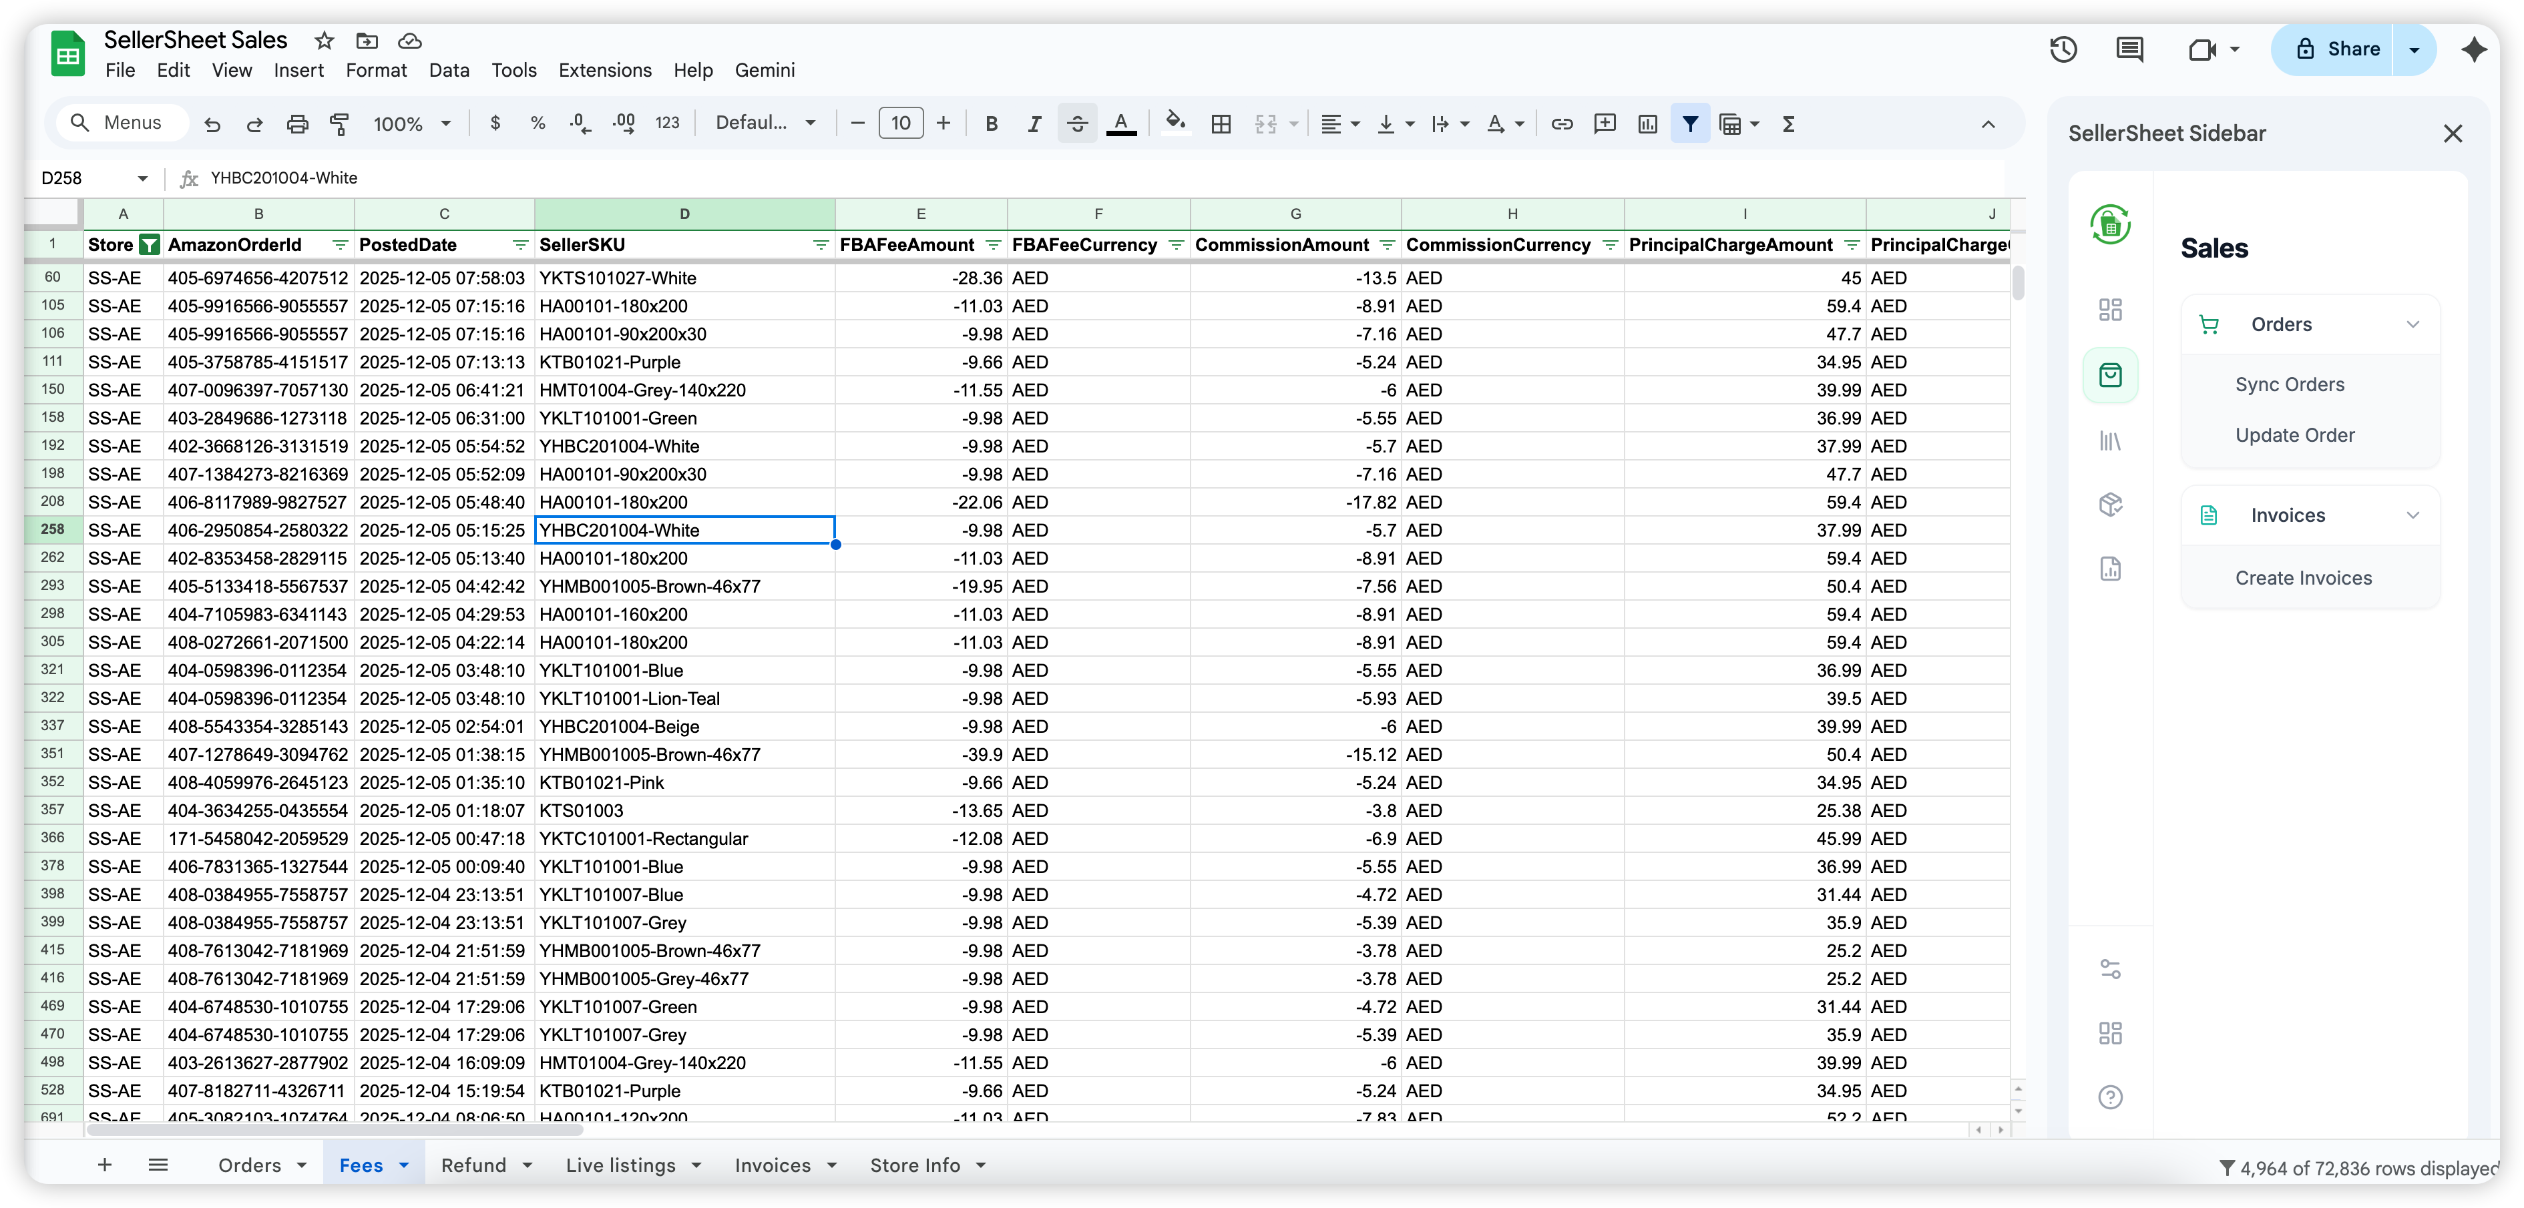Open sidebar settings sliders icon
Screen dimensions: 2524x1208
coord(2111,968)
